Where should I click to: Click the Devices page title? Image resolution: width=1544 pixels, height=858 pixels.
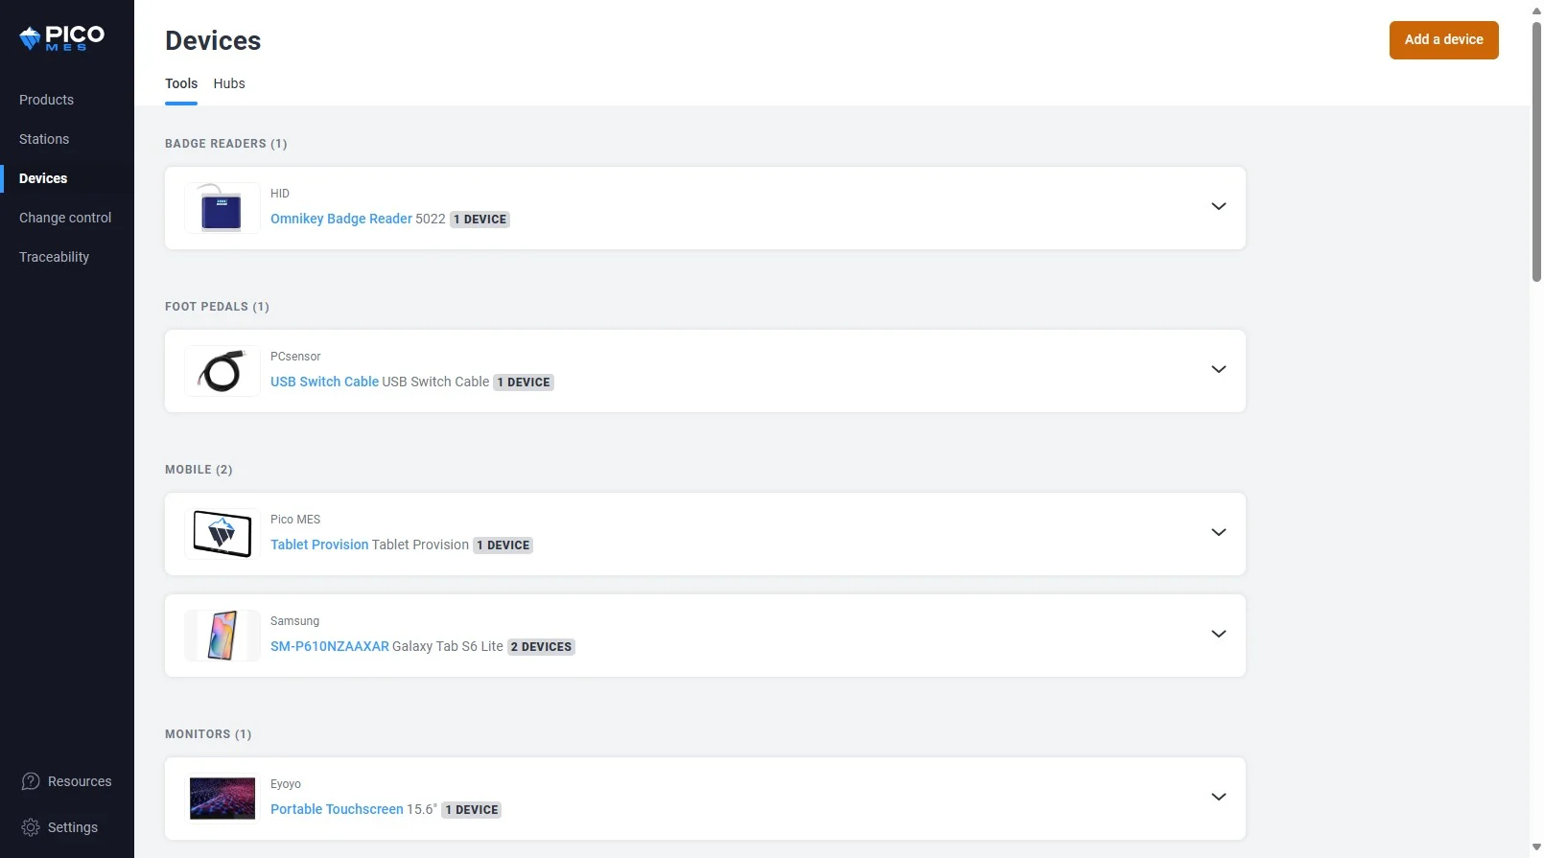[213, 40]
